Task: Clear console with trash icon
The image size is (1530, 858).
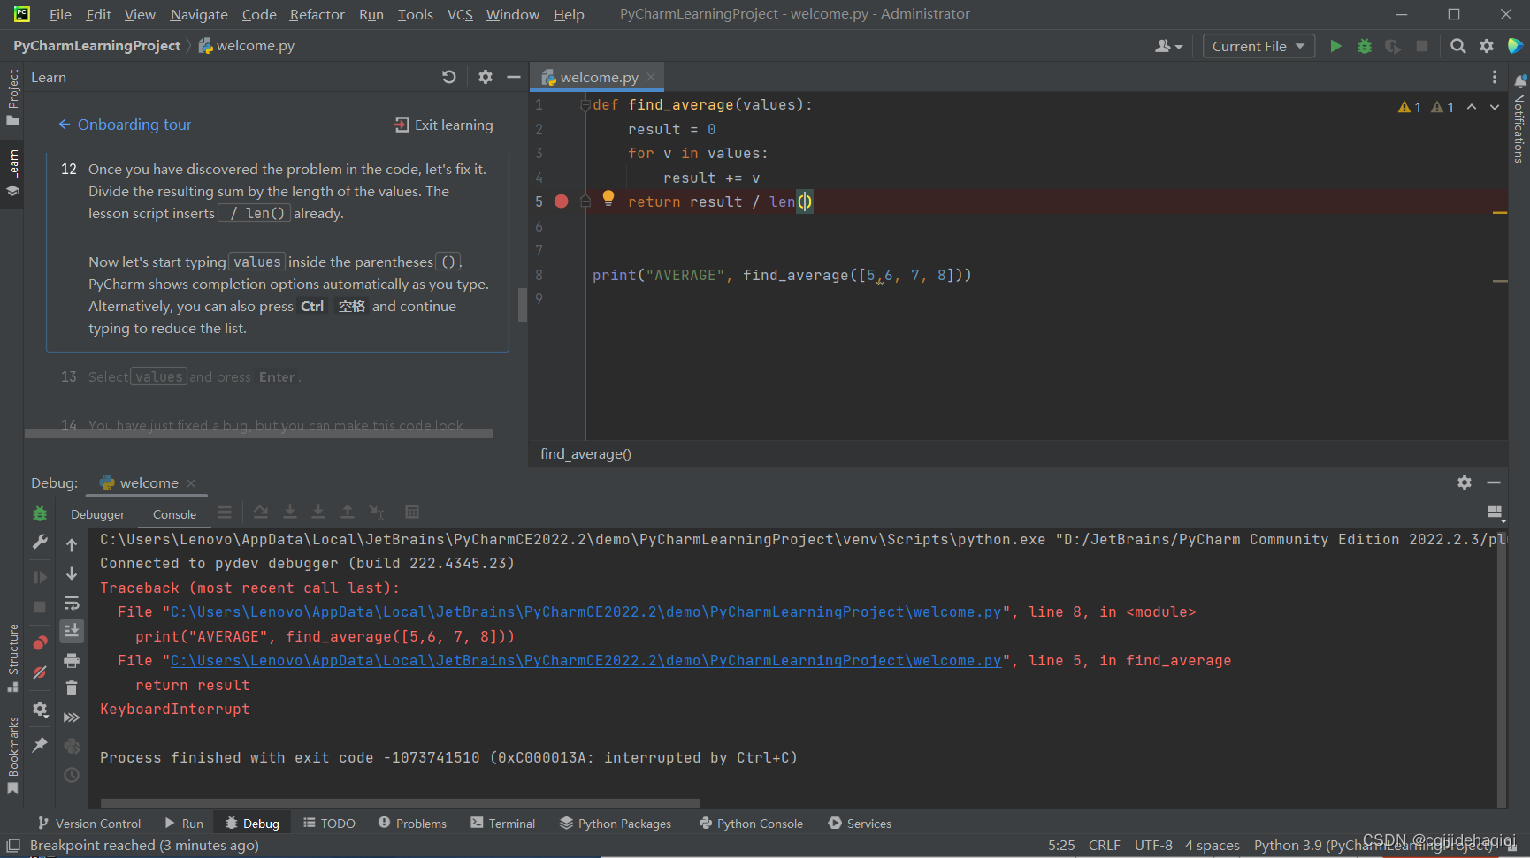Action: (72, 687)
